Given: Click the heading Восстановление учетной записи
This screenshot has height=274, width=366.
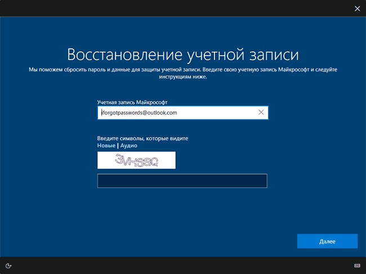Looking at the screenshot, I should (182, 55).
